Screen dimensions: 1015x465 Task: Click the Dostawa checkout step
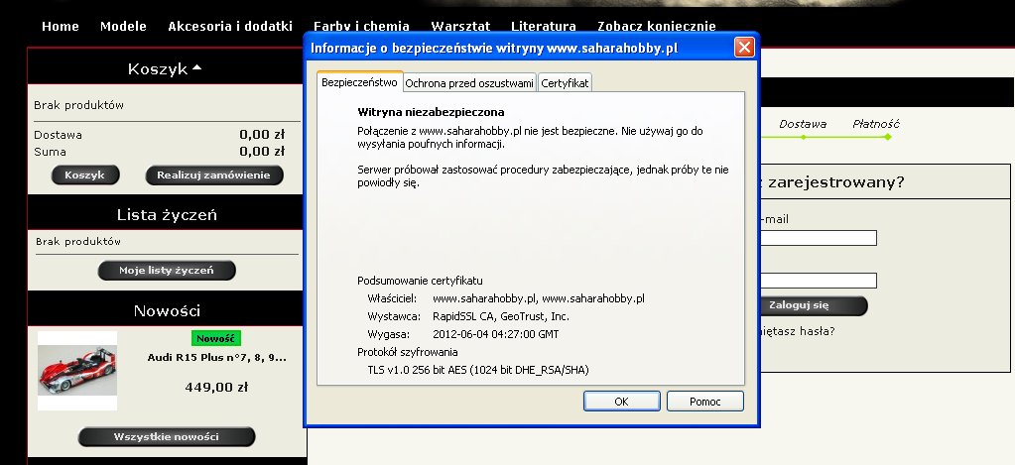(x=803, y=124)
